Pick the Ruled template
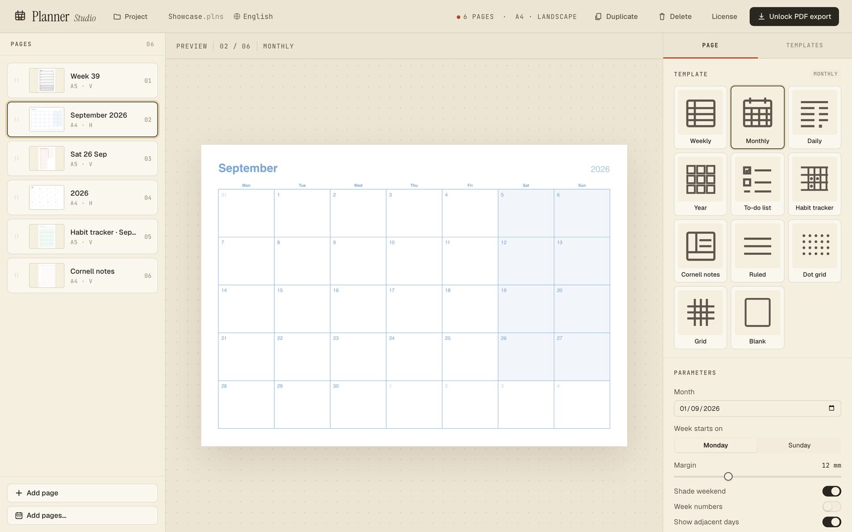Viewport: 852px width, 532px height. coord(757,251)
